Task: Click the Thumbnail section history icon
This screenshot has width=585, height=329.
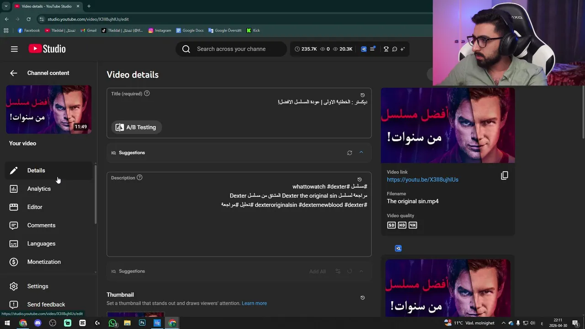Action: tap(362, 298)
